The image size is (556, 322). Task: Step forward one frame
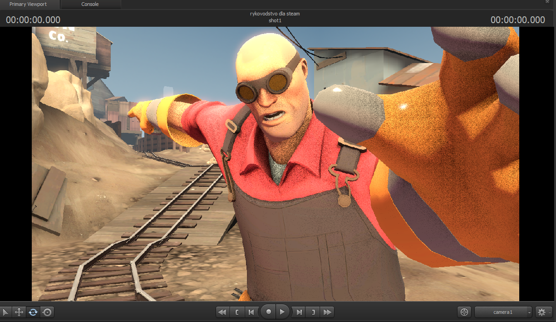pyautogui.click(x=299, y=312)
